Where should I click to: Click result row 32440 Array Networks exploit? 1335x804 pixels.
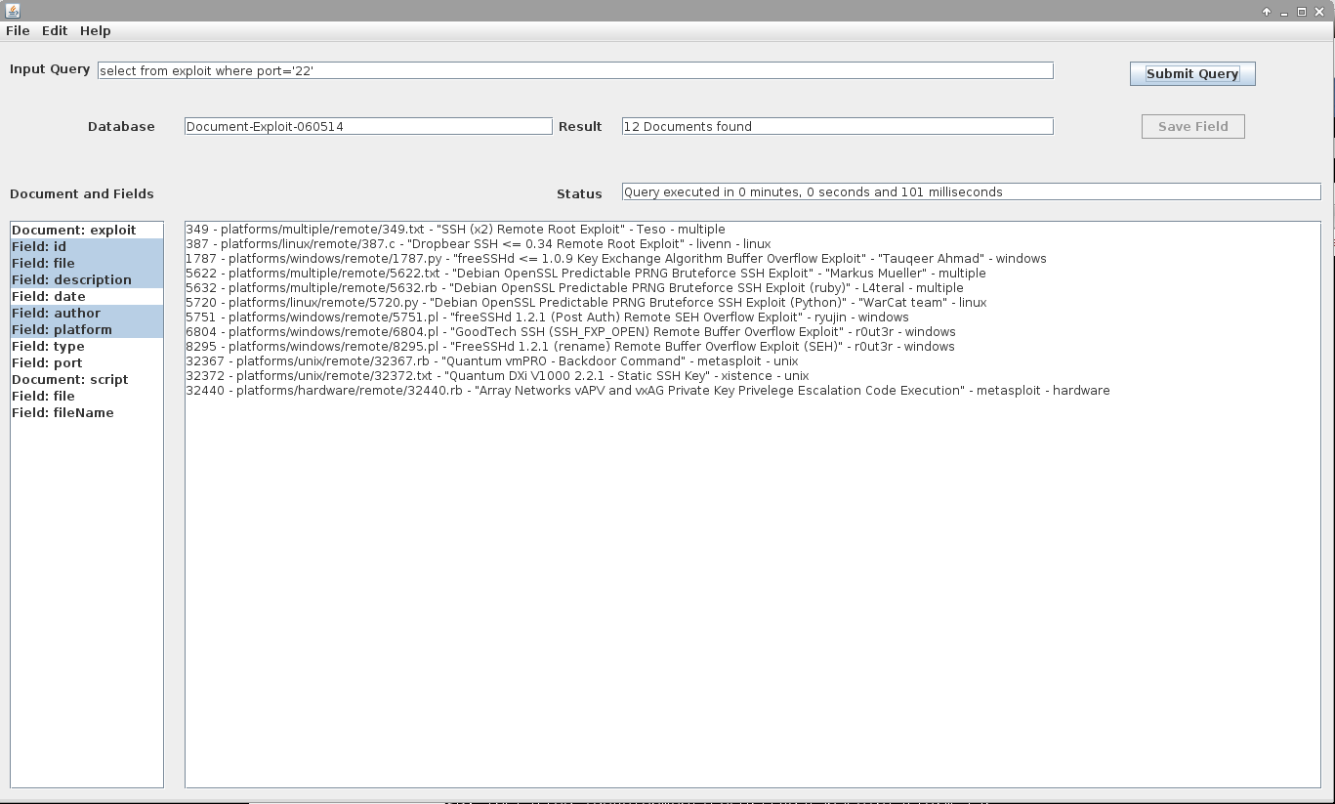point(647,391)
